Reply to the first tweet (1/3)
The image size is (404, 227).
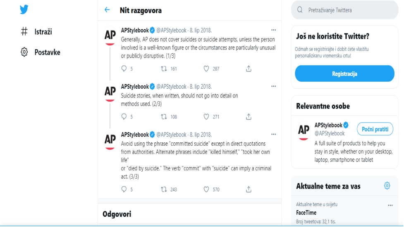click(124, 69)
